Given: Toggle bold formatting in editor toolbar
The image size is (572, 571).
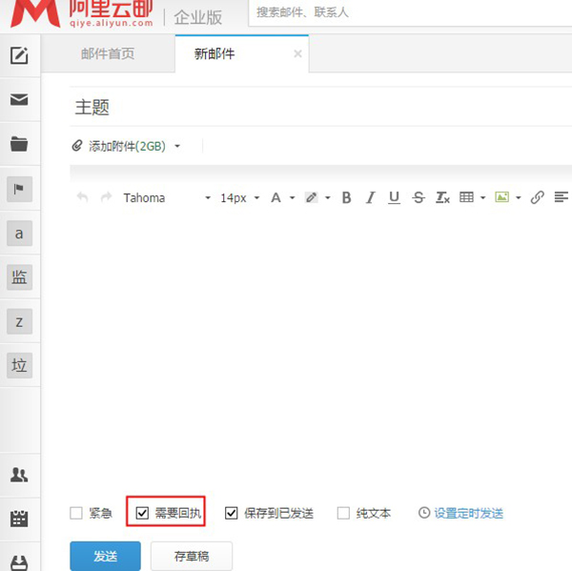Looking at the screenshot, I should [346, 197].
